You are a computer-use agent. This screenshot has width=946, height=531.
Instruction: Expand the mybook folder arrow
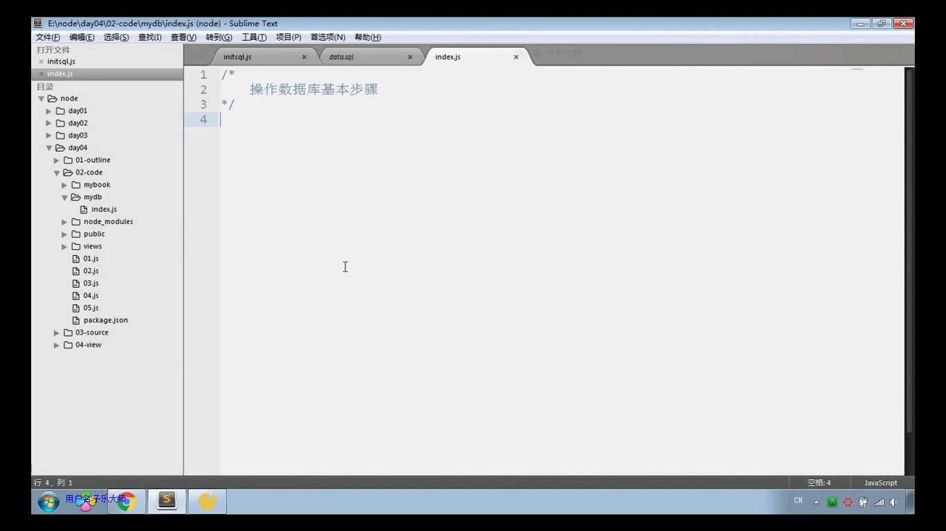coord(64,185)
